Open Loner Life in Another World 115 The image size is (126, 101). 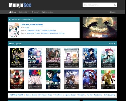[53, 58]
